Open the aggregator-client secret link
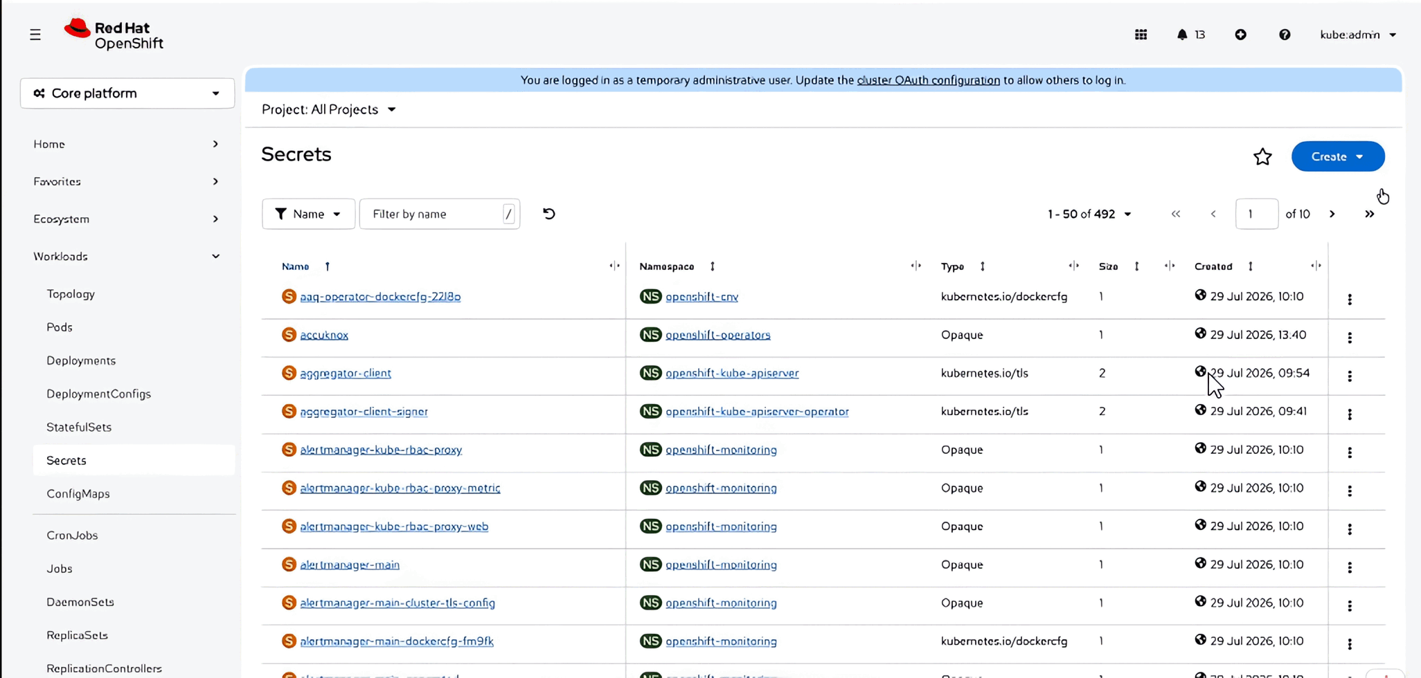This screenshot has width=1421, height=678. [346, 373]
